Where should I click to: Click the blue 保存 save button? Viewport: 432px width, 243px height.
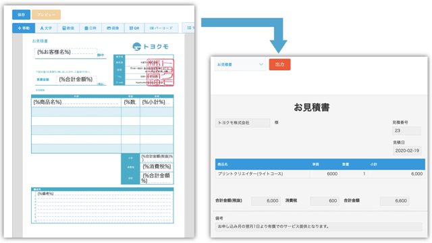[21, 15]
